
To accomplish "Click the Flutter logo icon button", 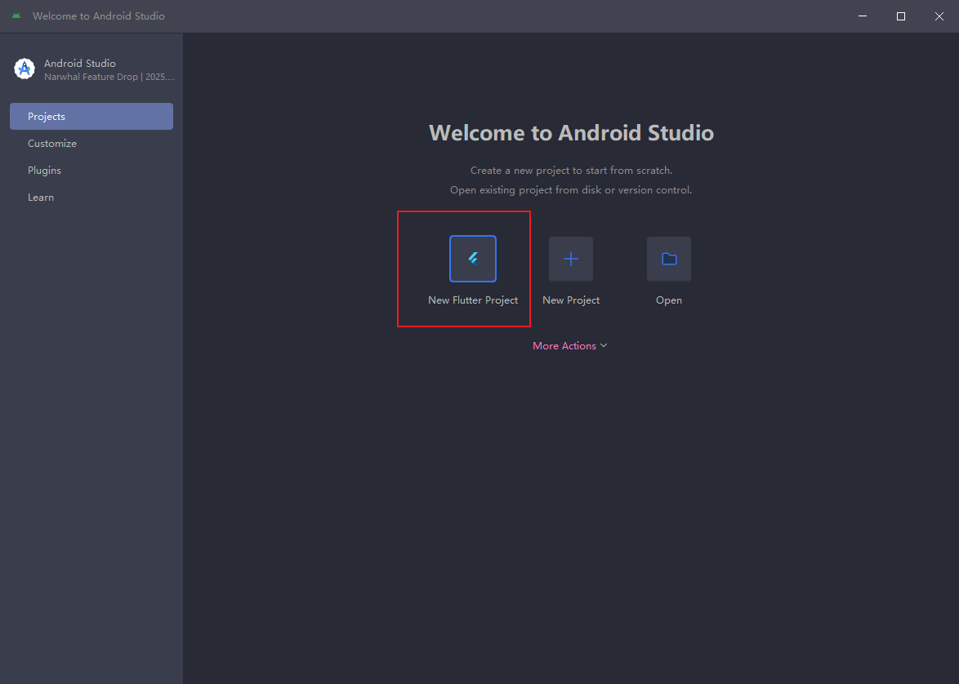I will pos(473,259).
